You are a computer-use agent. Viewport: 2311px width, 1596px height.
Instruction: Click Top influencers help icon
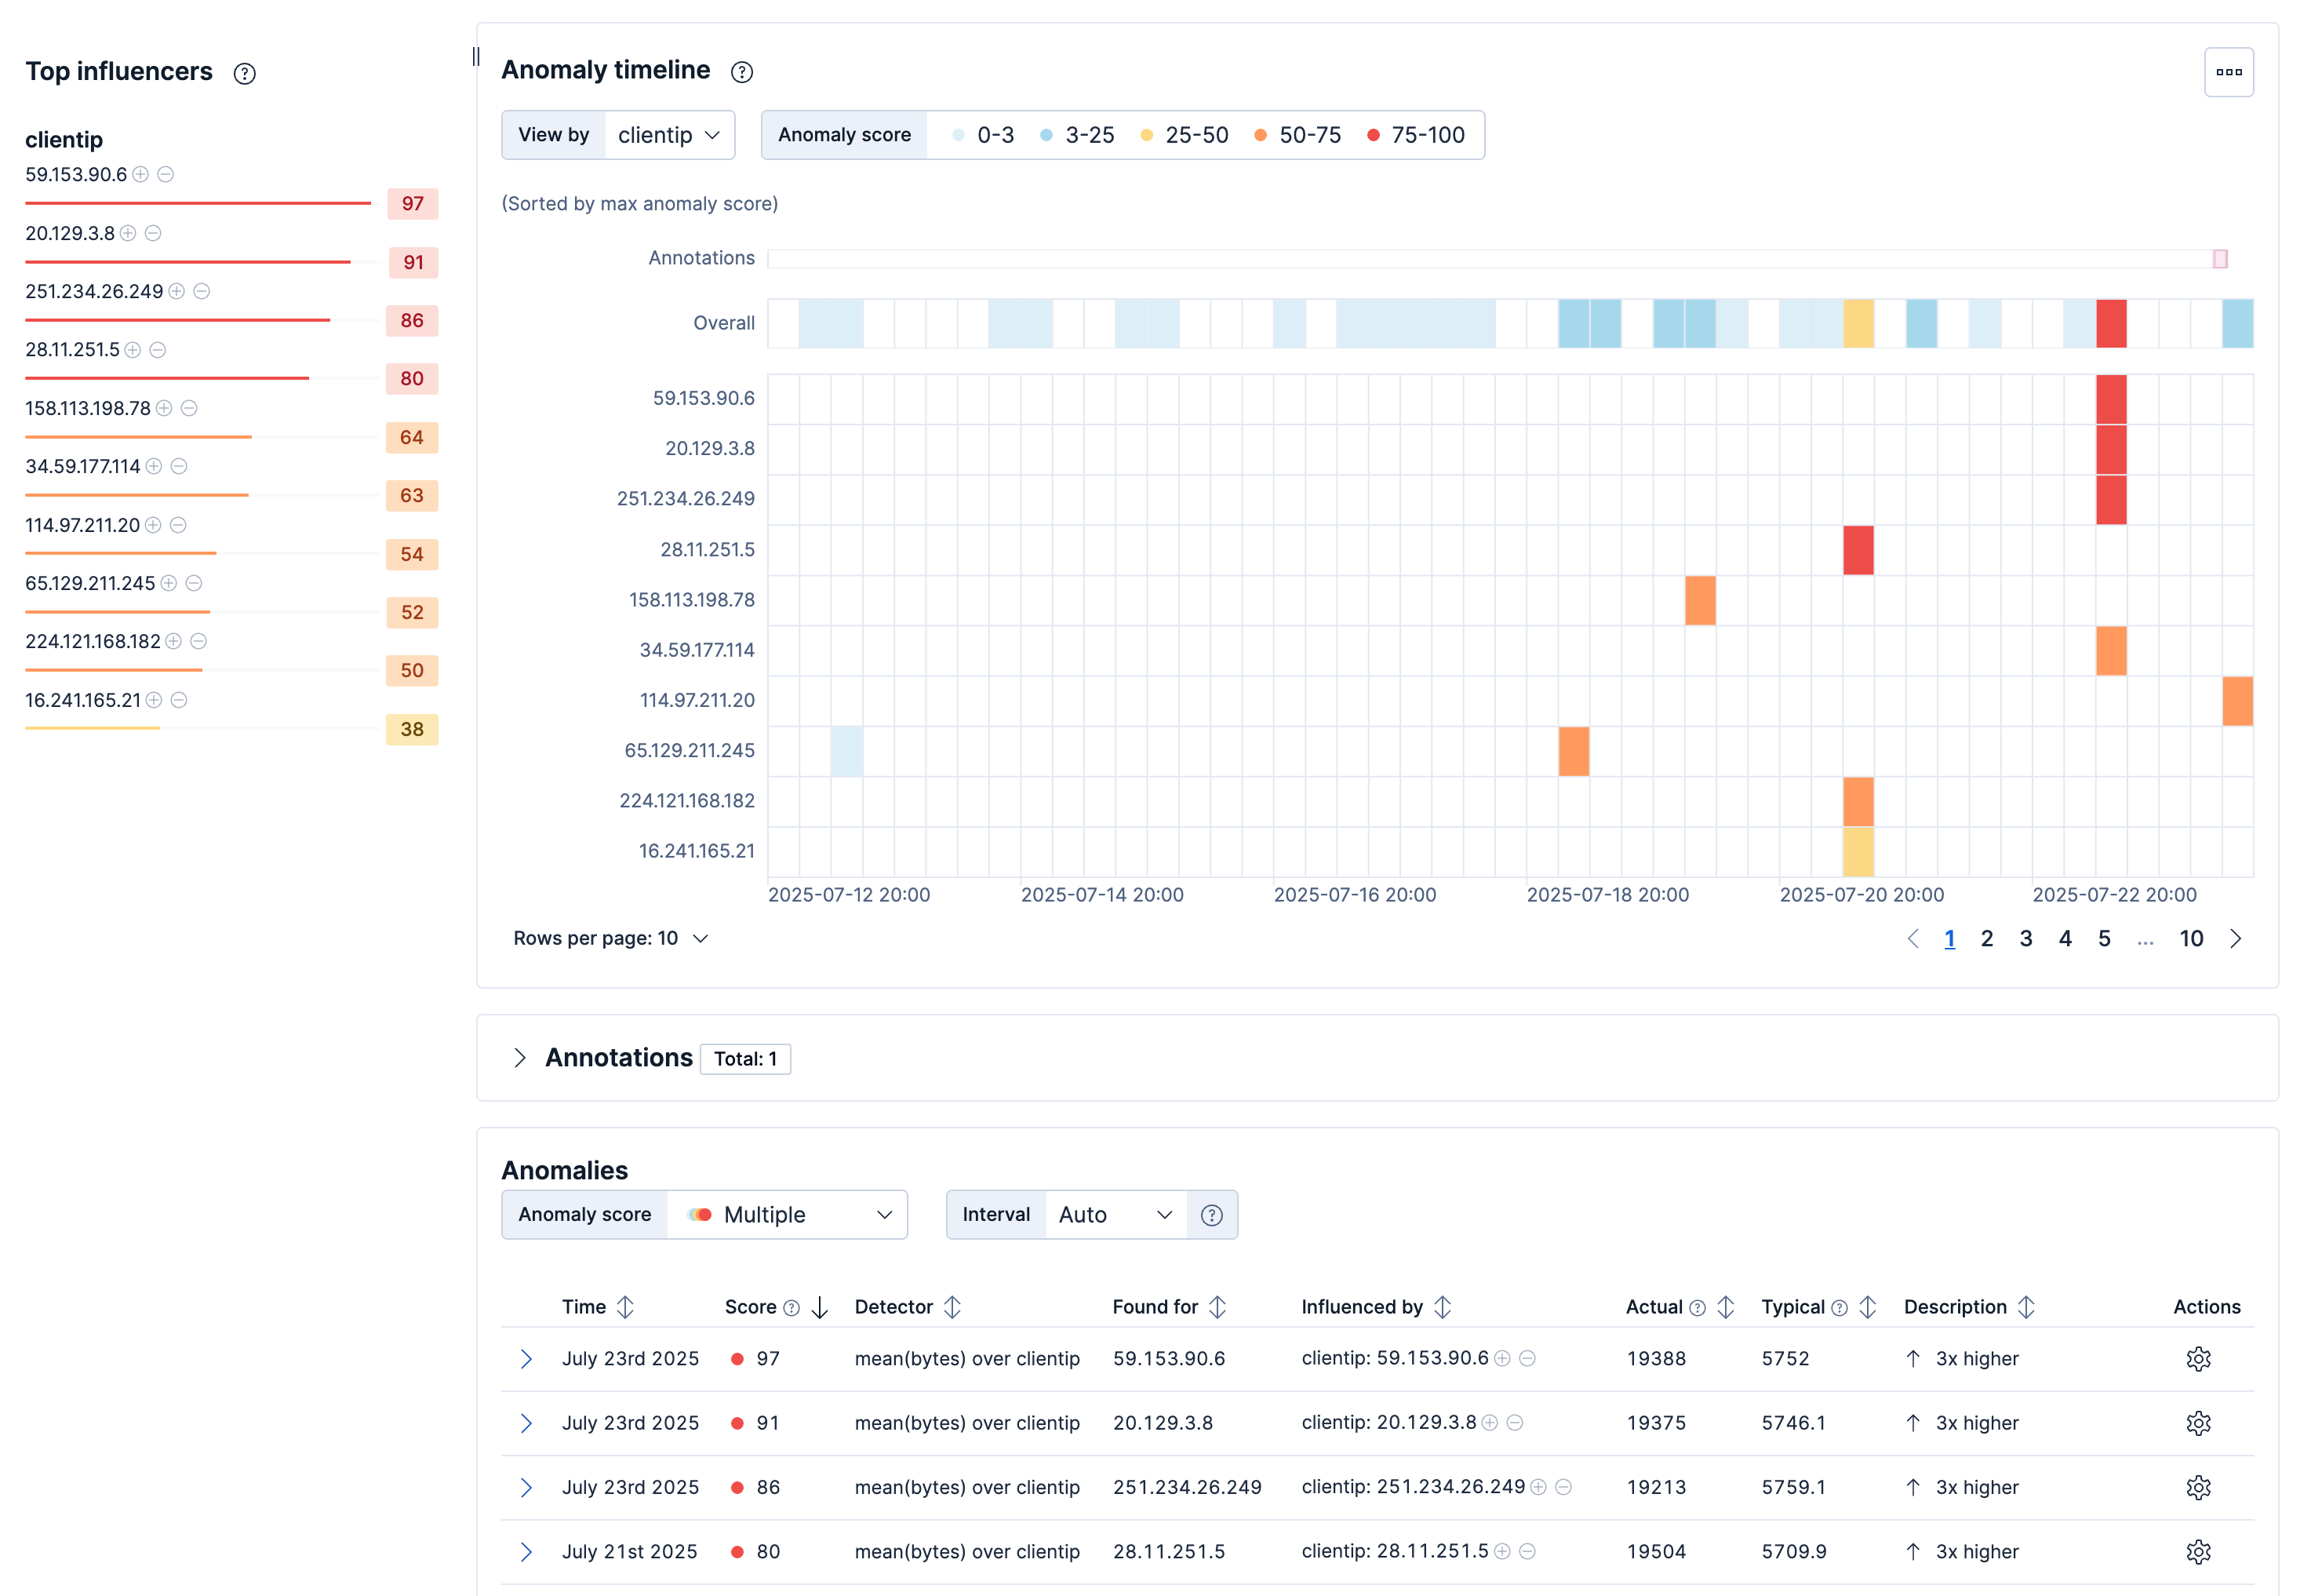[x=244, y=73]
